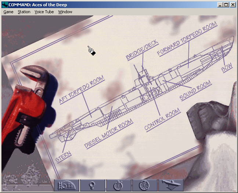
Task: Open the Voice Tube menu
Action: pos(44,12)
